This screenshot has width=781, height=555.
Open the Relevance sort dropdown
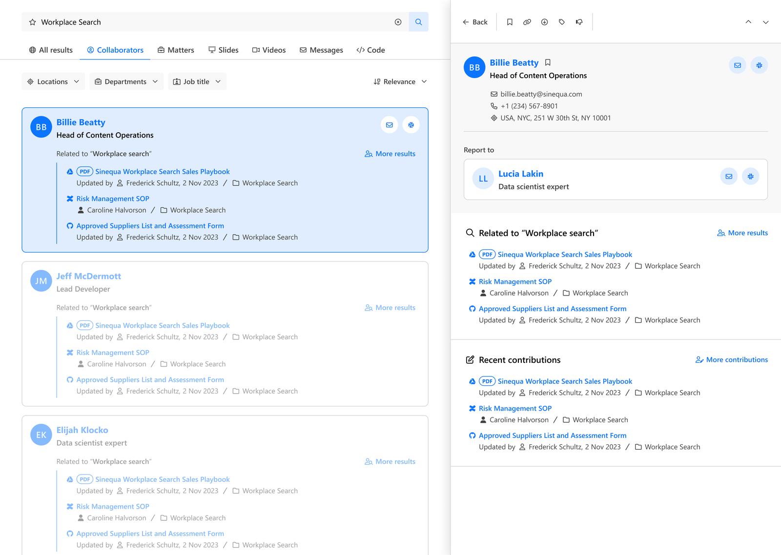click(x=400, y=81)
